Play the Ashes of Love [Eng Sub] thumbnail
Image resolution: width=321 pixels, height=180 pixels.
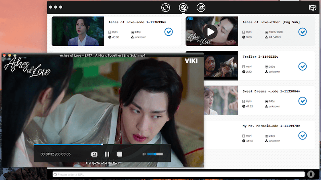click(212, 31)
